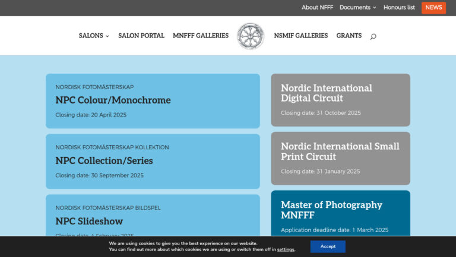
Task: Click the NPC Colour/Monochrome heading
Action: [x=113, y=101]
